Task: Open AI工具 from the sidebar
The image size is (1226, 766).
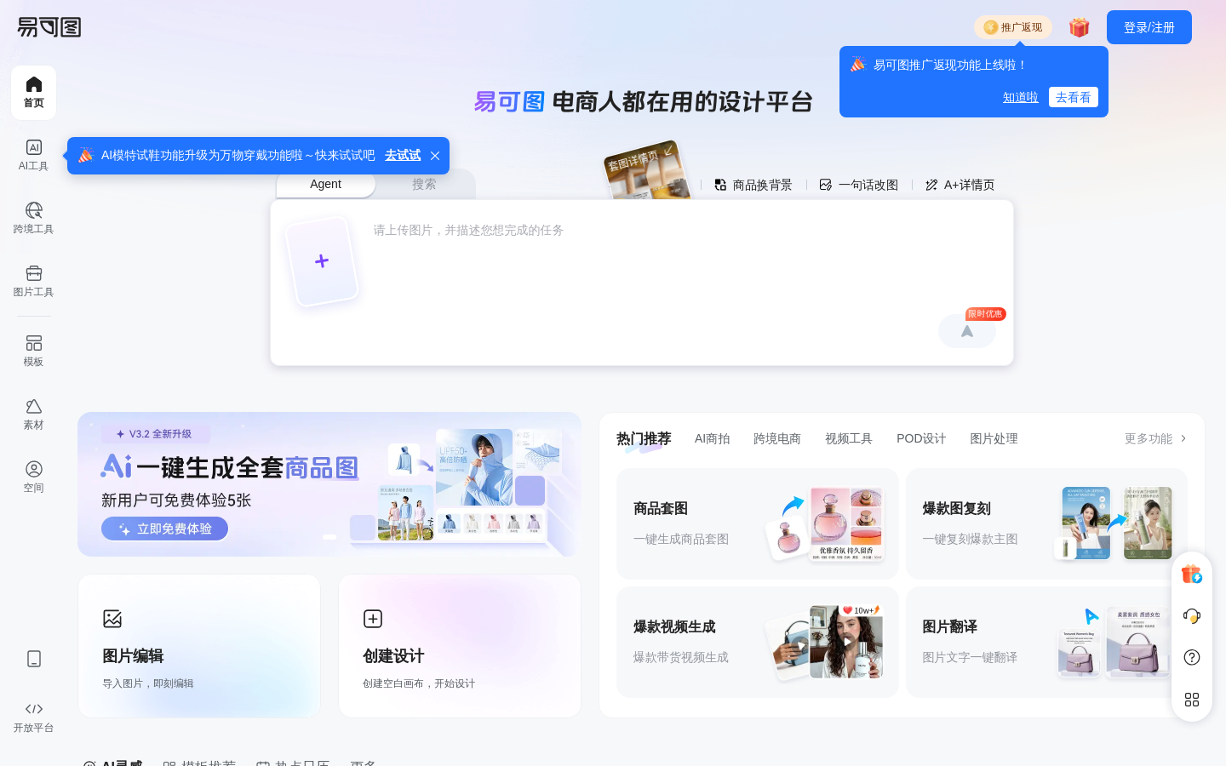Action: click(x=34, y=156)
